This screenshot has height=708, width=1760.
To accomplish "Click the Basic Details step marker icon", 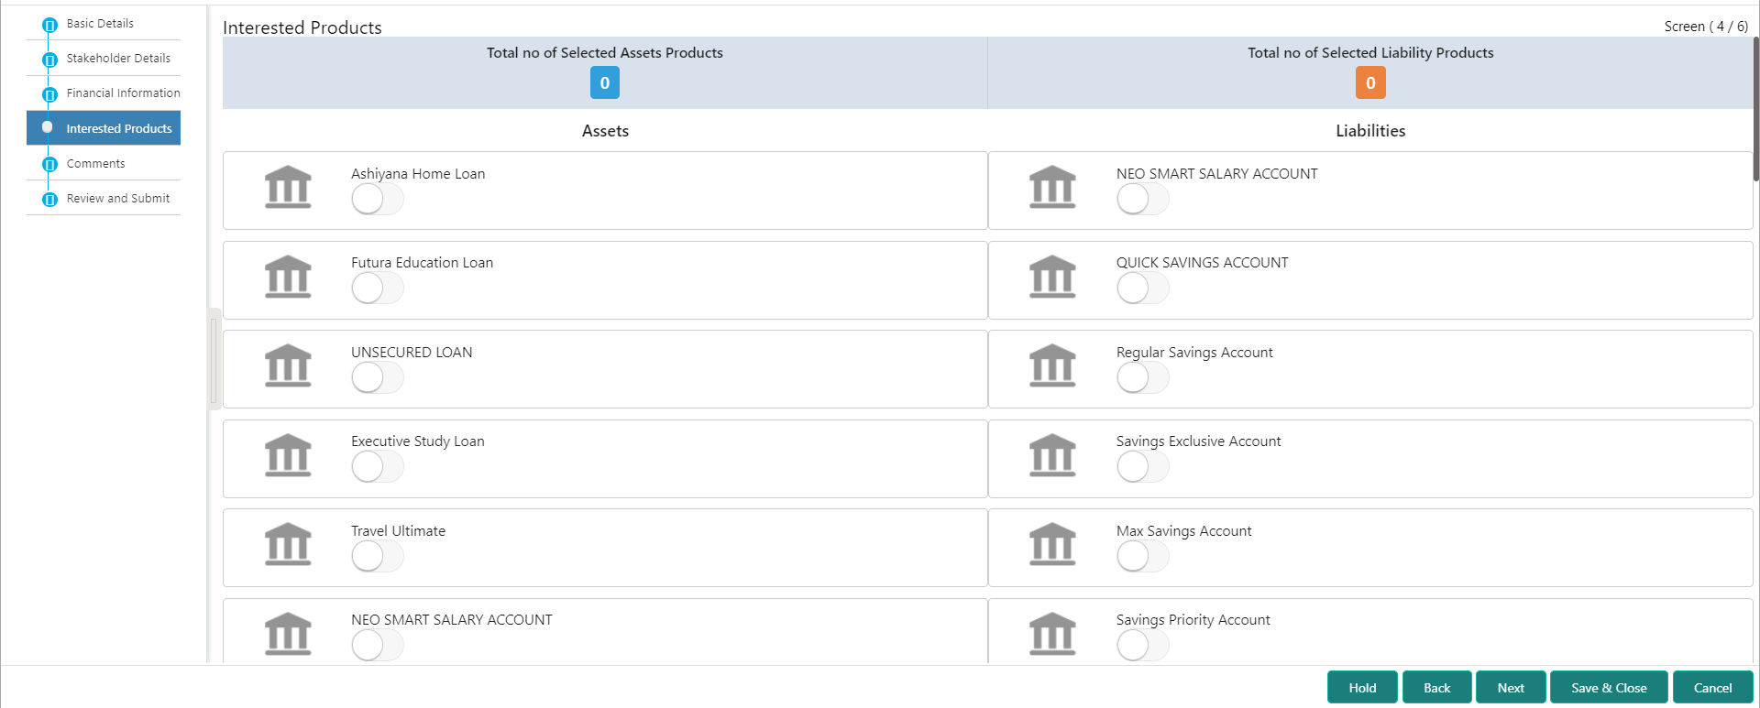I will point(49,25).
